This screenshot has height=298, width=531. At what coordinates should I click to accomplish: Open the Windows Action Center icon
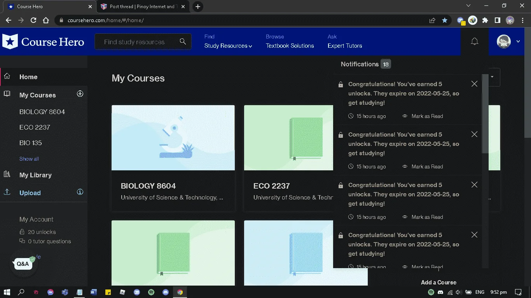[518, 292]
